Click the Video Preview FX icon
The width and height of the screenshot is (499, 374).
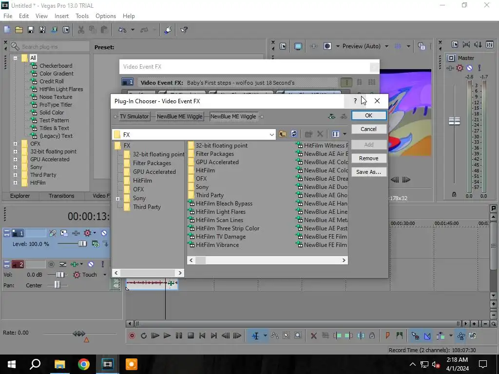314,46
